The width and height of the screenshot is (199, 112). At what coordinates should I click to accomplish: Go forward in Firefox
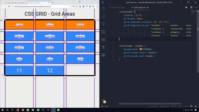click(6, 6)
